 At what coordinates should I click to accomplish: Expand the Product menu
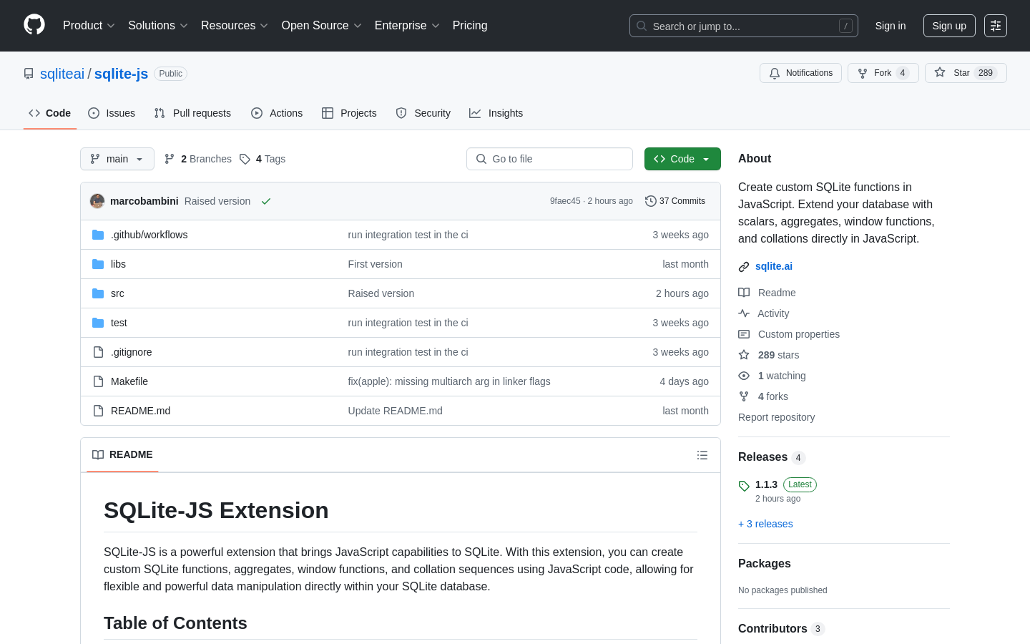[89, 26]
